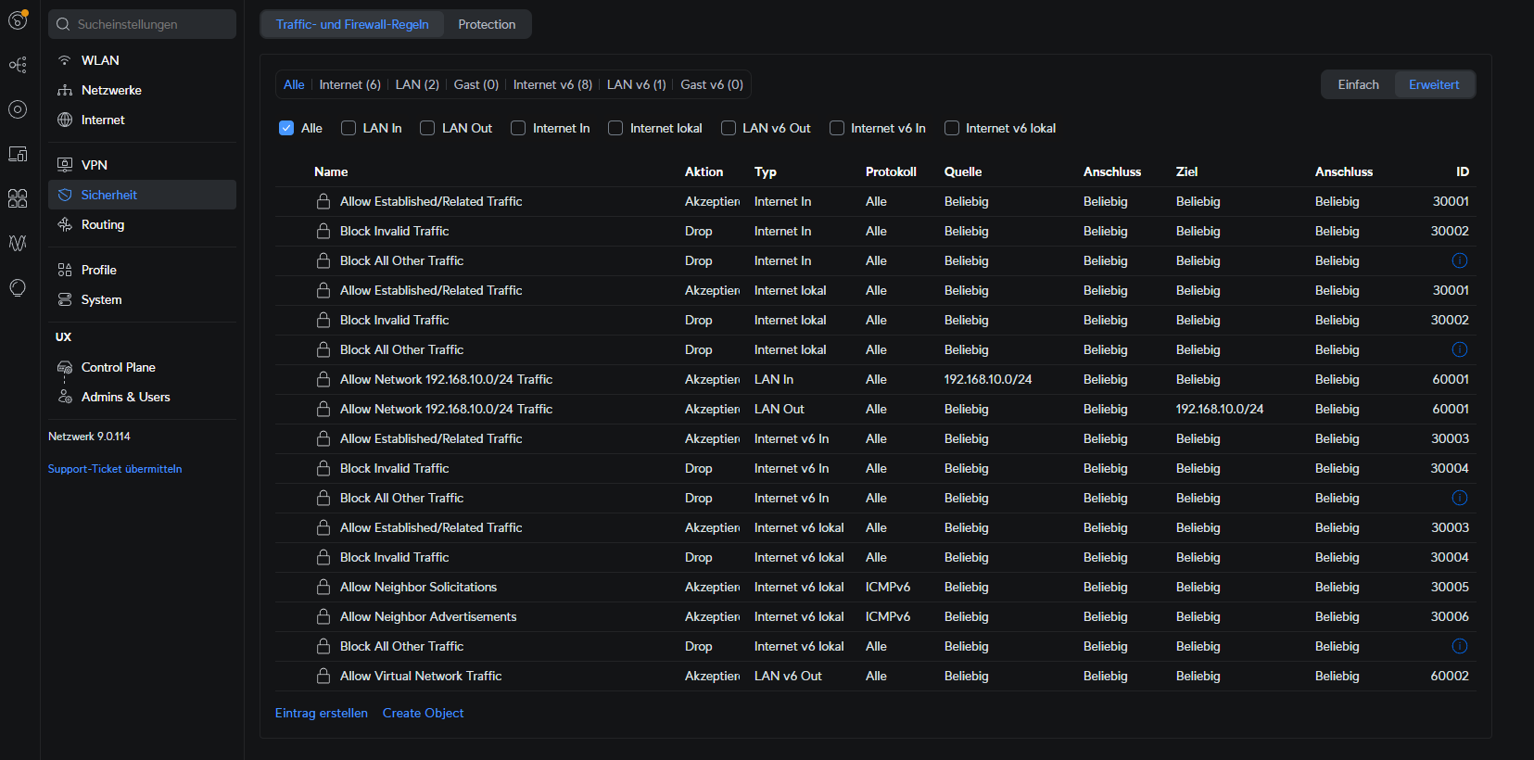Click info icon on Internet lokal Block All Other Traffic

pyautogui.click(x=1459, y=349)
